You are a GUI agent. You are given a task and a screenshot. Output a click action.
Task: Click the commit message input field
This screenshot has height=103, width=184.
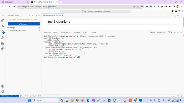tap(24, 20)
